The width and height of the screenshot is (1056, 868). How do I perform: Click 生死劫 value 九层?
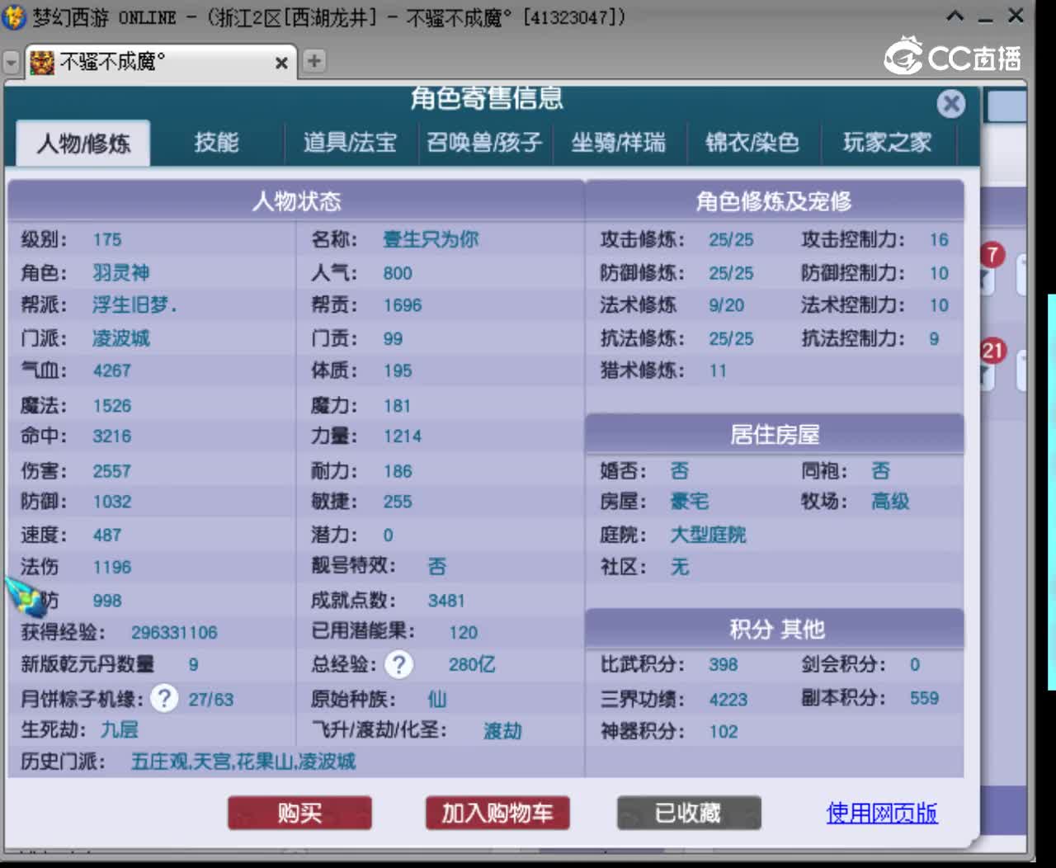click(x=120, y=730)
